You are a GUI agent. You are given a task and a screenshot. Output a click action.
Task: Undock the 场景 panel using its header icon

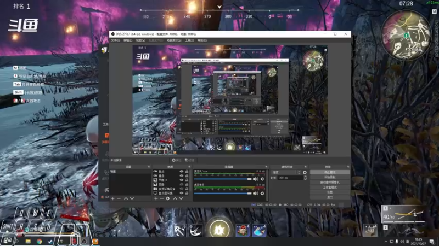click(x=149, y=167)
